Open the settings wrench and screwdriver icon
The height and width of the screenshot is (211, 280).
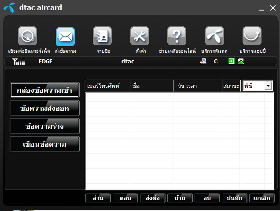[140, 36]
